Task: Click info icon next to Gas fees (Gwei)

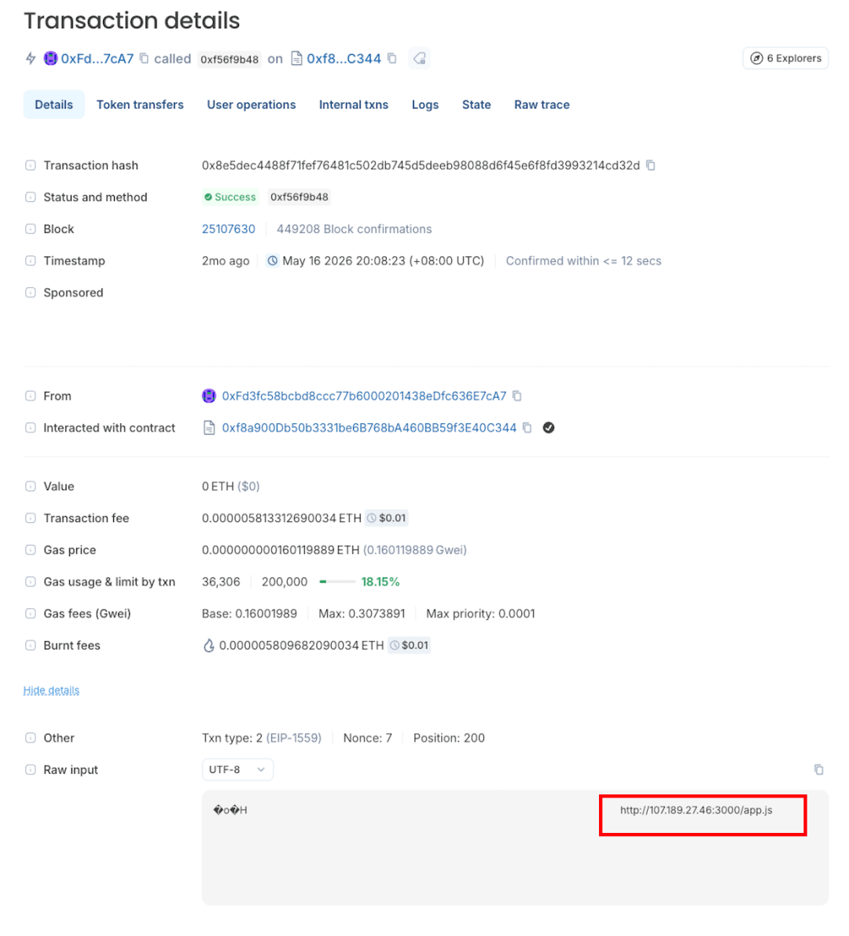Action: tap(31, 613)
